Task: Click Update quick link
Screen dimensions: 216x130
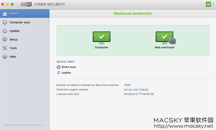Action: [66, 73]
